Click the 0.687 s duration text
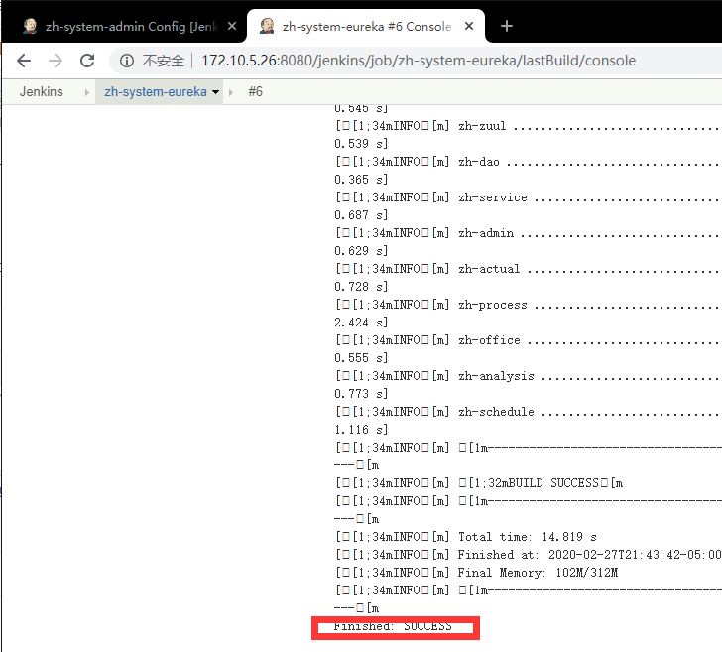Image resolution: width=722 pixels, height=652 pixels. click(361, 215)
